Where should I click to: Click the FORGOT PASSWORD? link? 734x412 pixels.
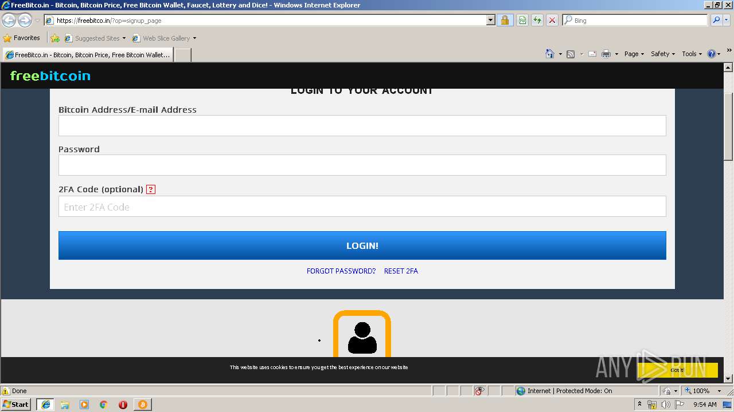[x=341, y=271]
